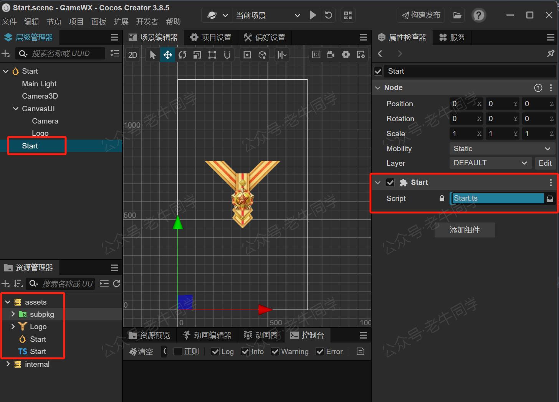Toggle the Info filter checkbox

[x=245, y=352]
